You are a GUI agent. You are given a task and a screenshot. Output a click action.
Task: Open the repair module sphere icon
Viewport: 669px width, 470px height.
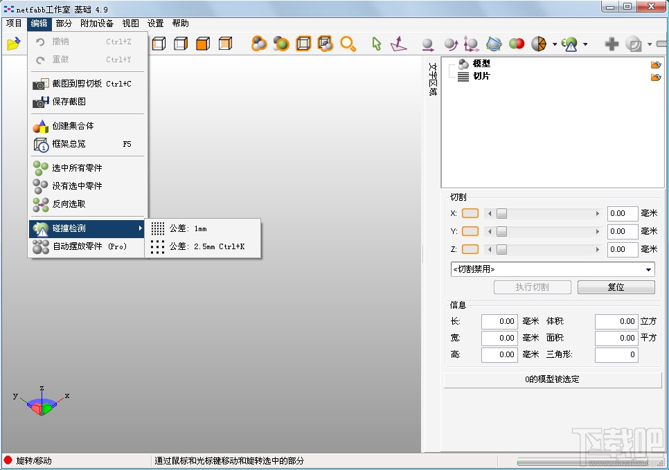click(x=568, y=43)
